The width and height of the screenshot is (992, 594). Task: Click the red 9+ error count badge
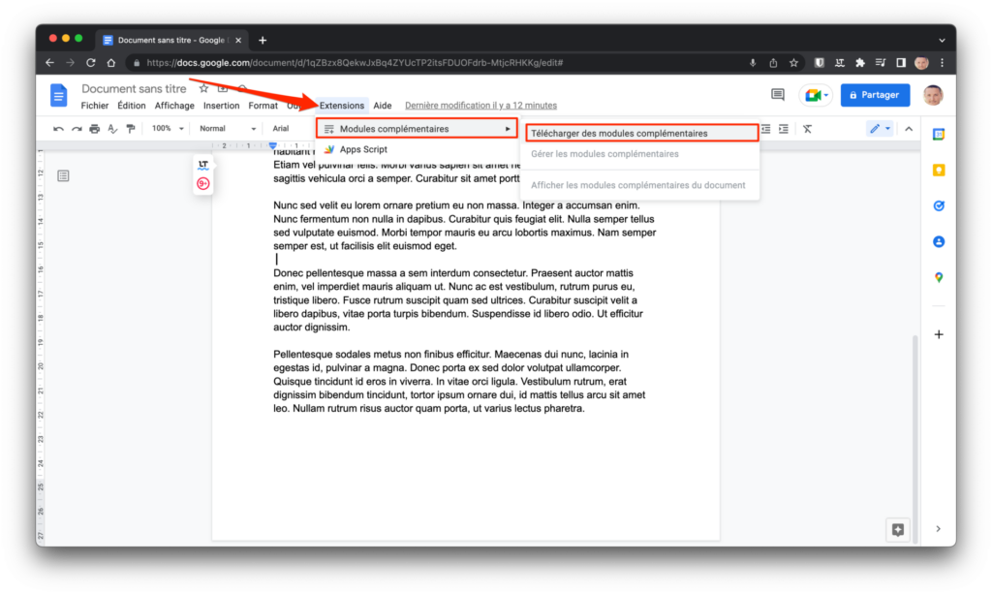click(x=203, y=183)
